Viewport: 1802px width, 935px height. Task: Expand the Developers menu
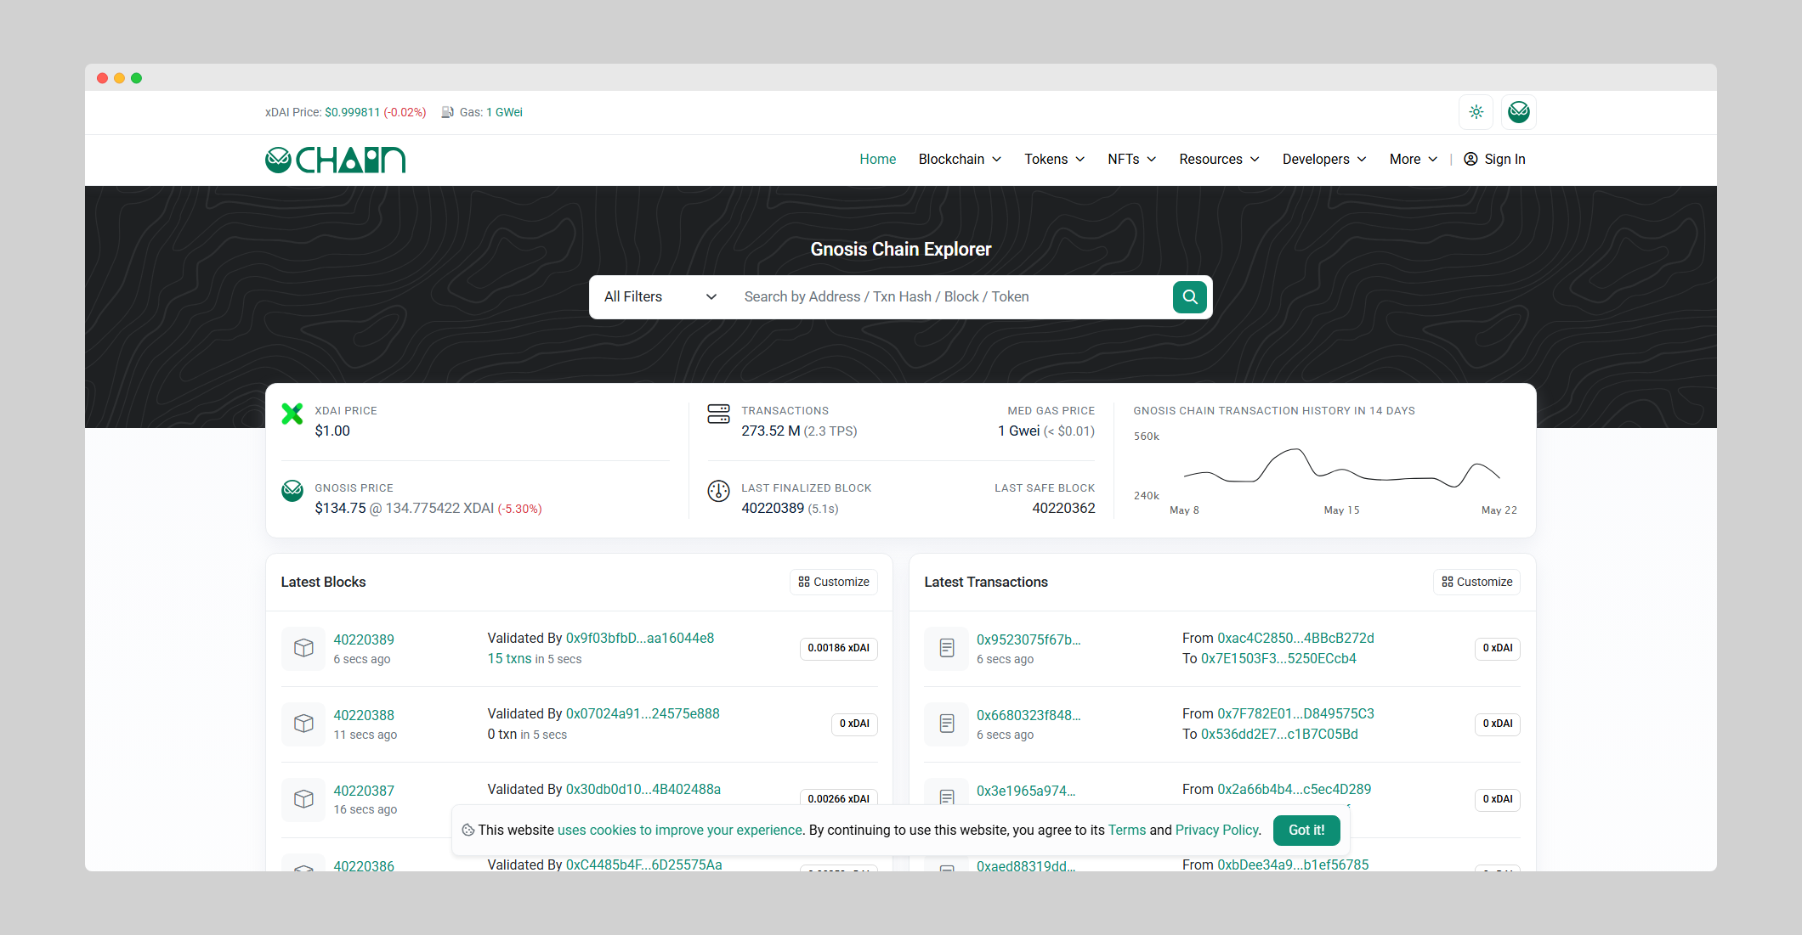pos(1324,159)
